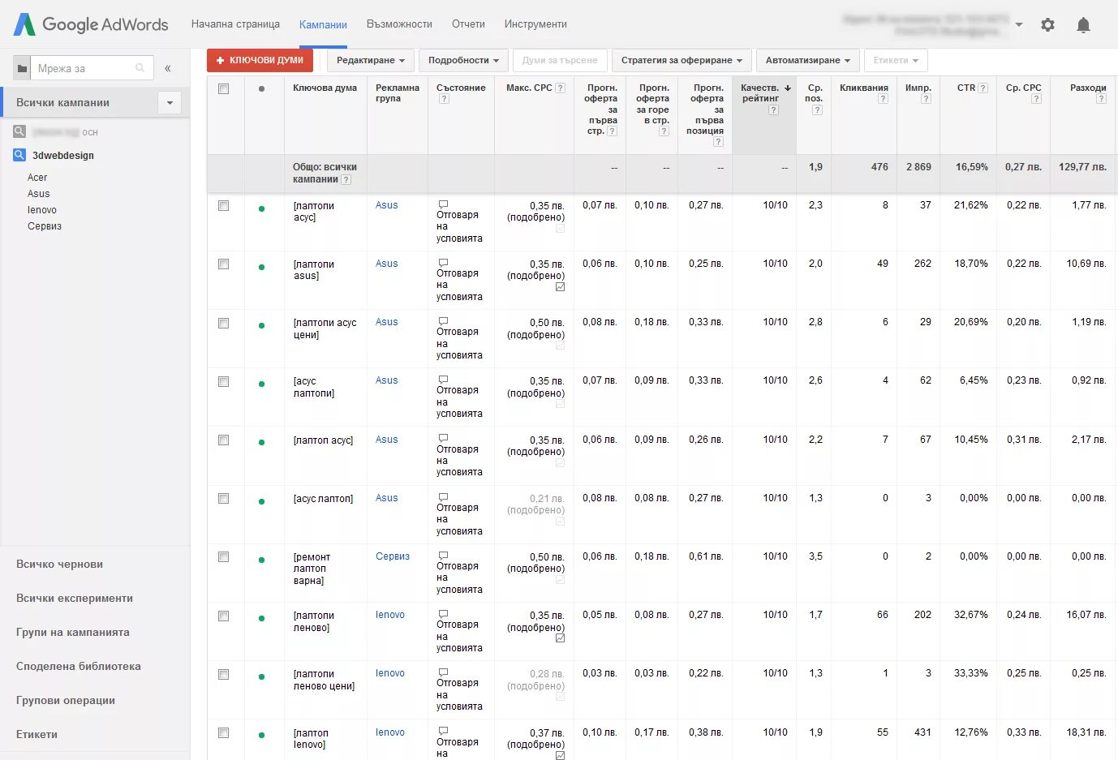Open the Редактиране dropdown
Screen dimensions: 1118x760
371,60
